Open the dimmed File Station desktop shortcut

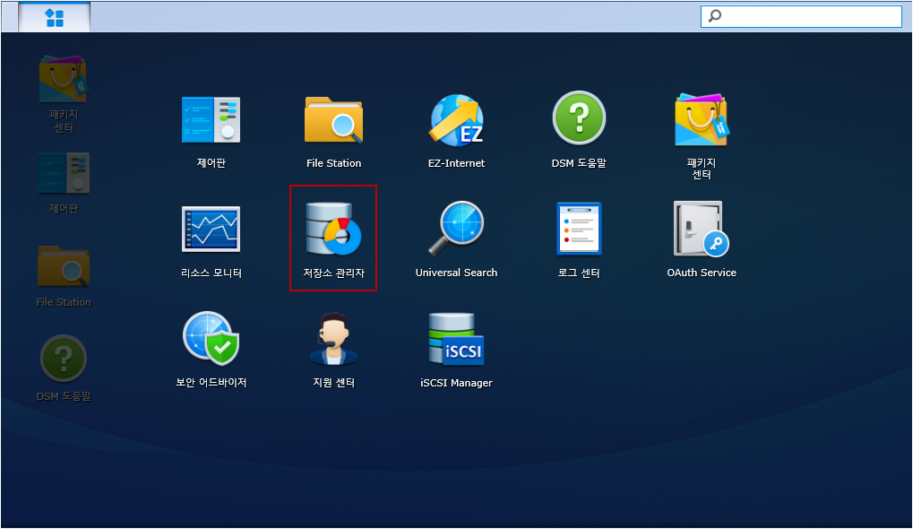click(64, 277)
